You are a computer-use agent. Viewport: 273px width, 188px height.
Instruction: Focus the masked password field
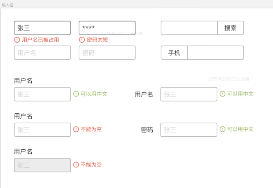point(107,28)
